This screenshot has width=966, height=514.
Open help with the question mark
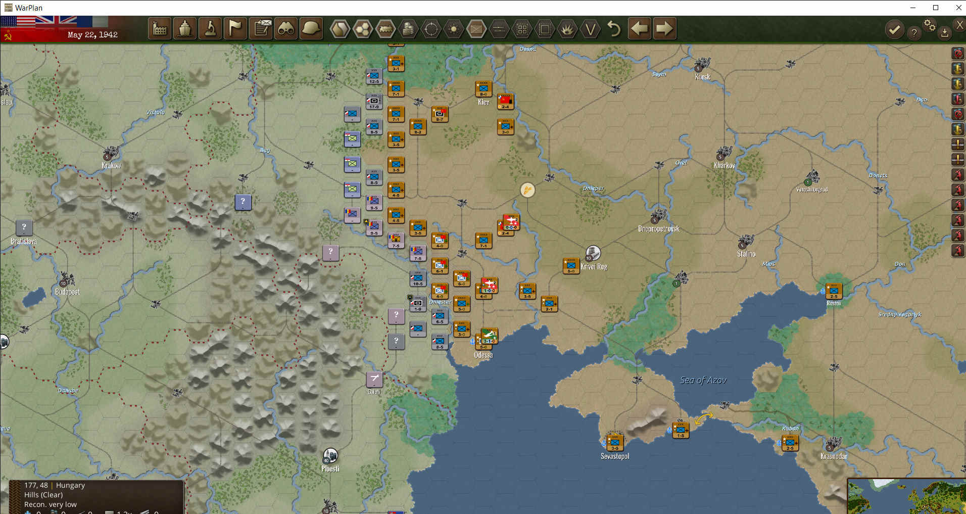914,33
